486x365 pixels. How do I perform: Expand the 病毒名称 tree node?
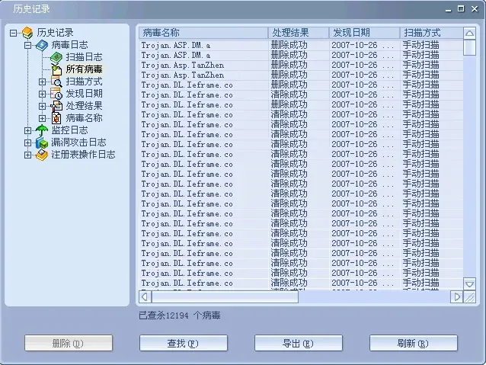click(42, 118)
